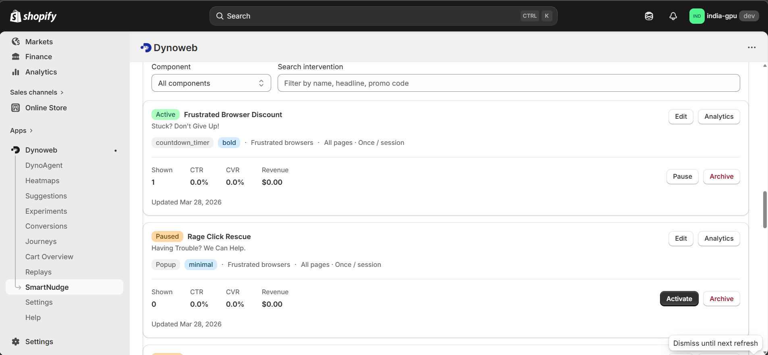
Task: Click the Settings gear icon in sidebar
Action: (x=16, y=342)
